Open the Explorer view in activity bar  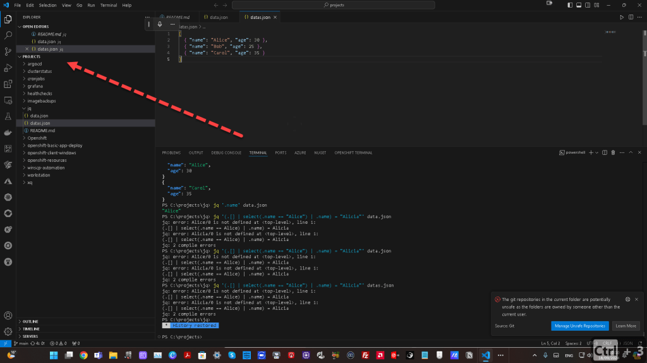pos(8,19)
